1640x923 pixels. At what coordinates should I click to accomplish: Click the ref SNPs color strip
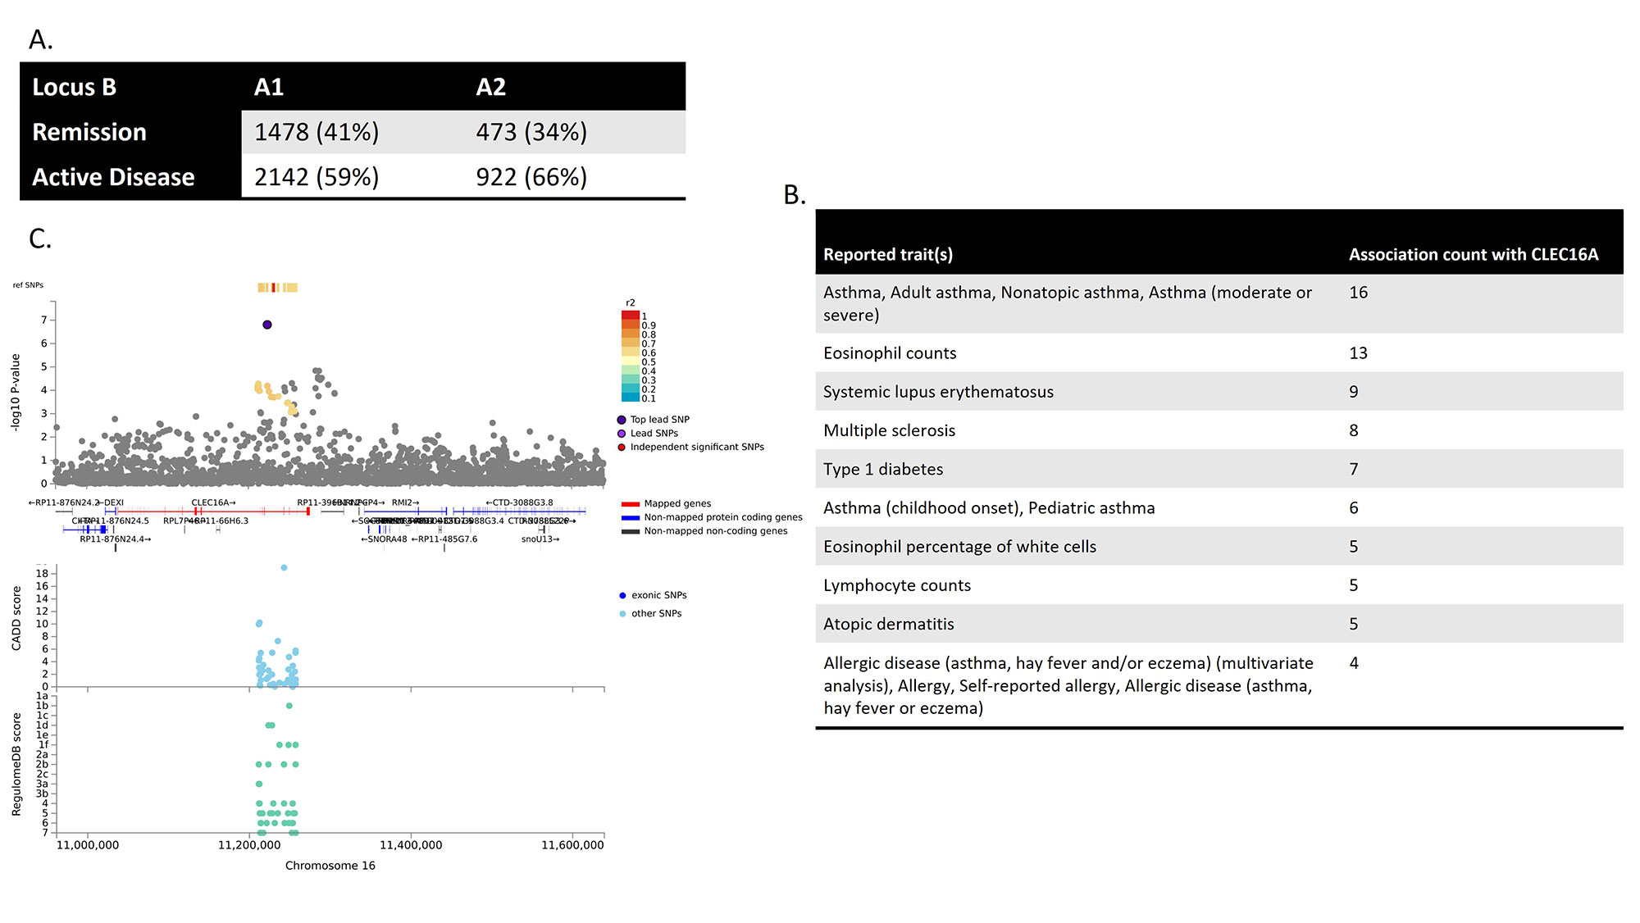pos(277,287)
